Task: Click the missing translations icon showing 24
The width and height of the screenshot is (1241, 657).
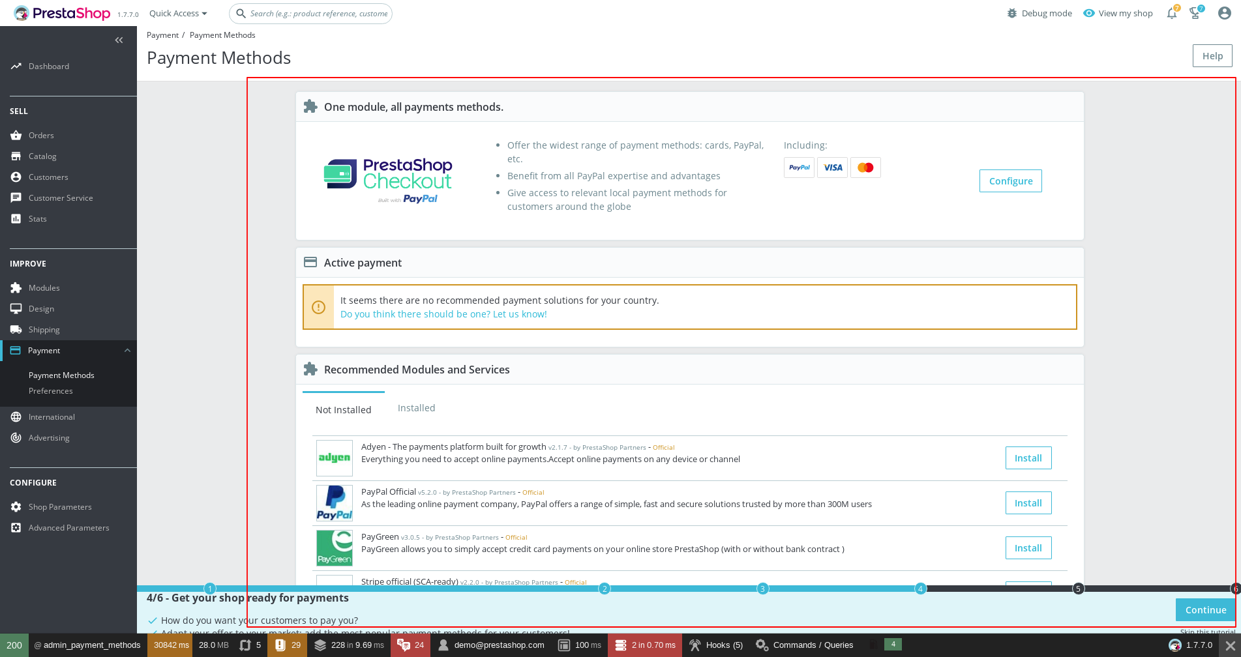Action: pos(410,645)
